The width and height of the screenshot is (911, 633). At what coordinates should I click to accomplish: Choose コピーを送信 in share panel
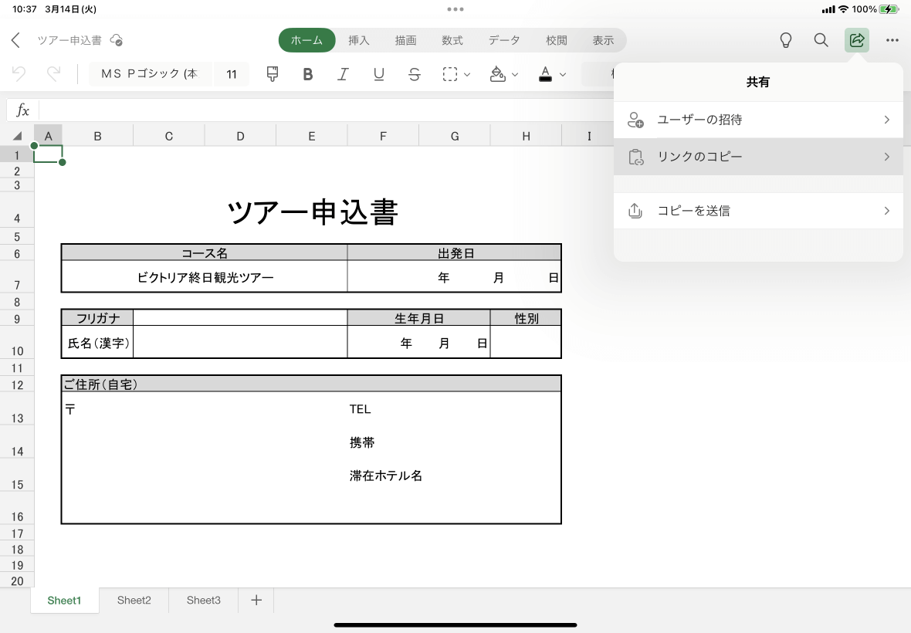pyautogui.click(x=758, y=210)
